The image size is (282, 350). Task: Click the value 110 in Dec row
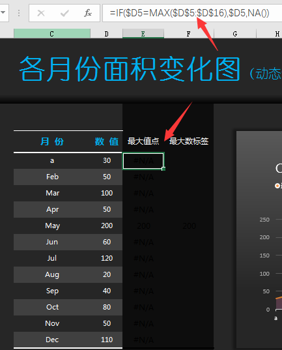click(107, 340)
